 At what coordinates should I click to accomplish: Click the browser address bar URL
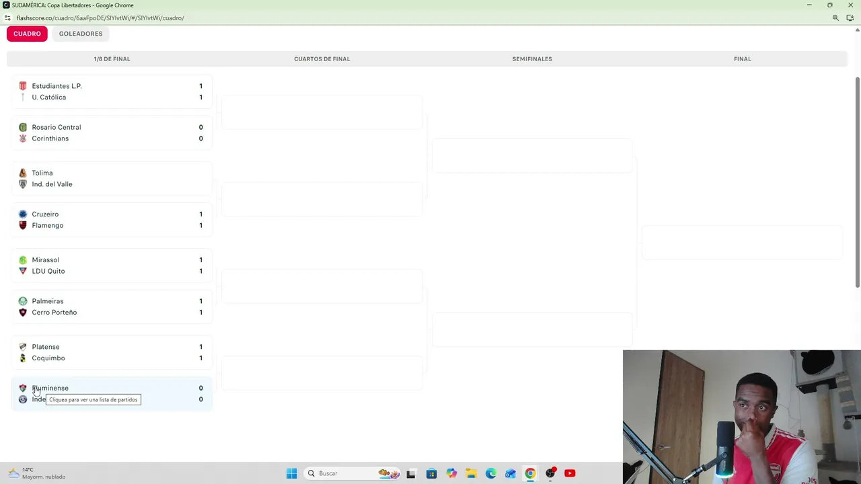tap(100, 18)
